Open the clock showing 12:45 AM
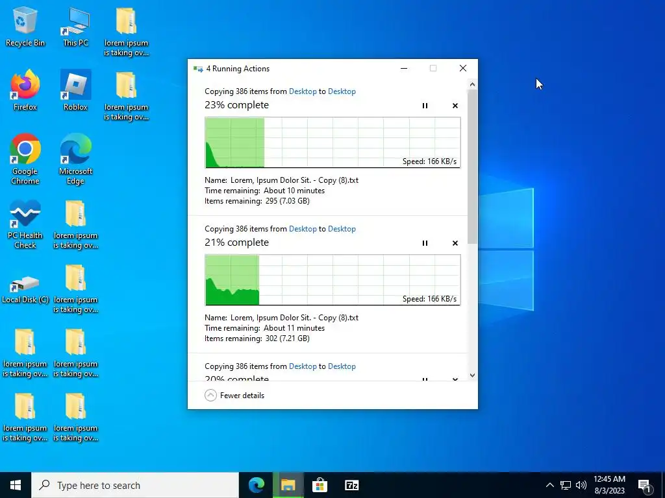Screen dimensions: 665x498 click(609, 485)
